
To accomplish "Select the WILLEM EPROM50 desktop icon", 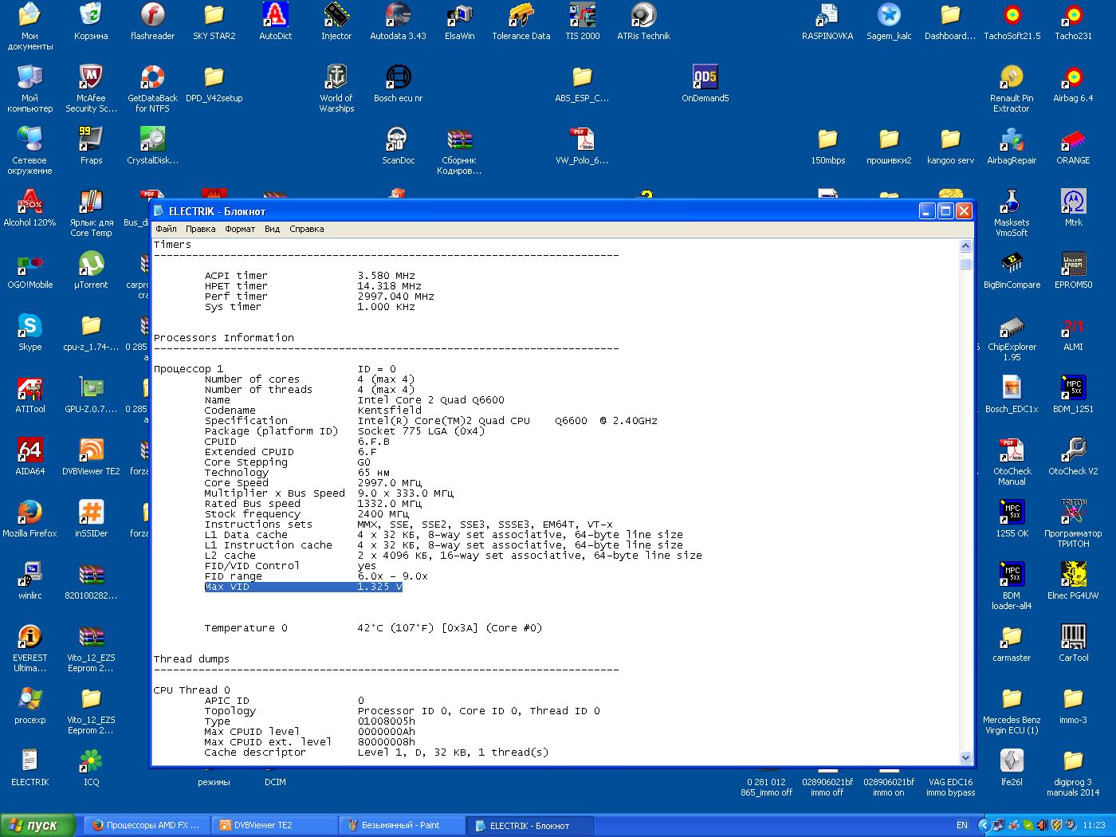I will pos(1073,270).
